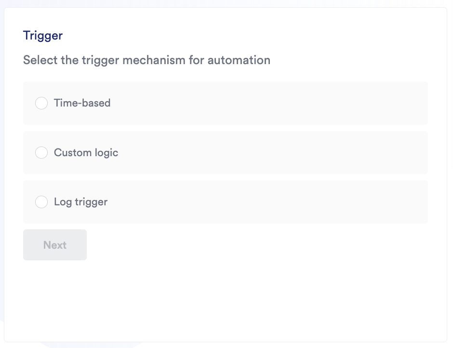The height and width of the screenshot is (348, 453).
Task: Select the Log trigger radio button
Action: pos(41,202)
